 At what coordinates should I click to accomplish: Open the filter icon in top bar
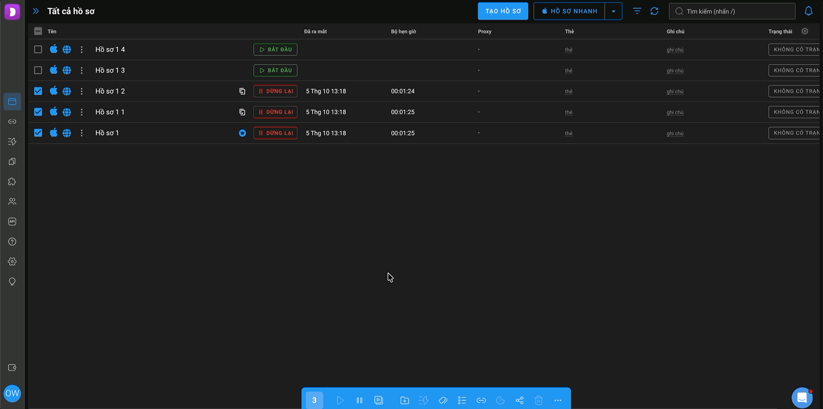point(637,11)
